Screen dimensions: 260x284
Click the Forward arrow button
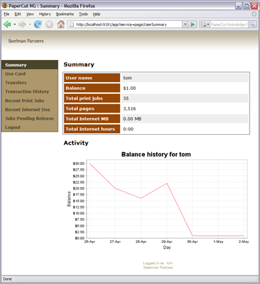(22, 24)
